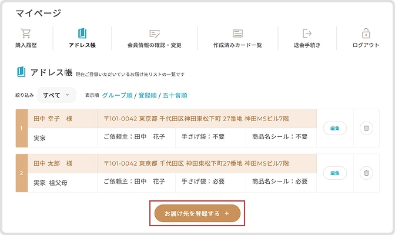The width and height of the screenshot is (395, 235).
Task: Delete 田中 太郎 address with trash icon
Action: (x=366, y=173)
